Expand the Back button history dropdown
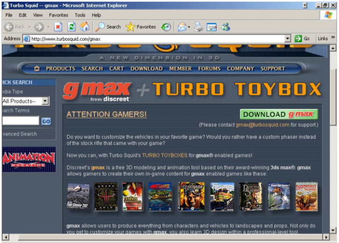The height and width of the screenshot is (243, 339). (29, 27)
